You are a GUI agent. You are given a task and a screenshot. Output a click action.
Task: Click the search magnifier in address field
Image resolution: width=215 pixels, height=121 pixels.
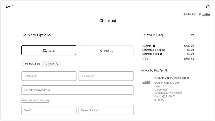[x=24, y=90]
